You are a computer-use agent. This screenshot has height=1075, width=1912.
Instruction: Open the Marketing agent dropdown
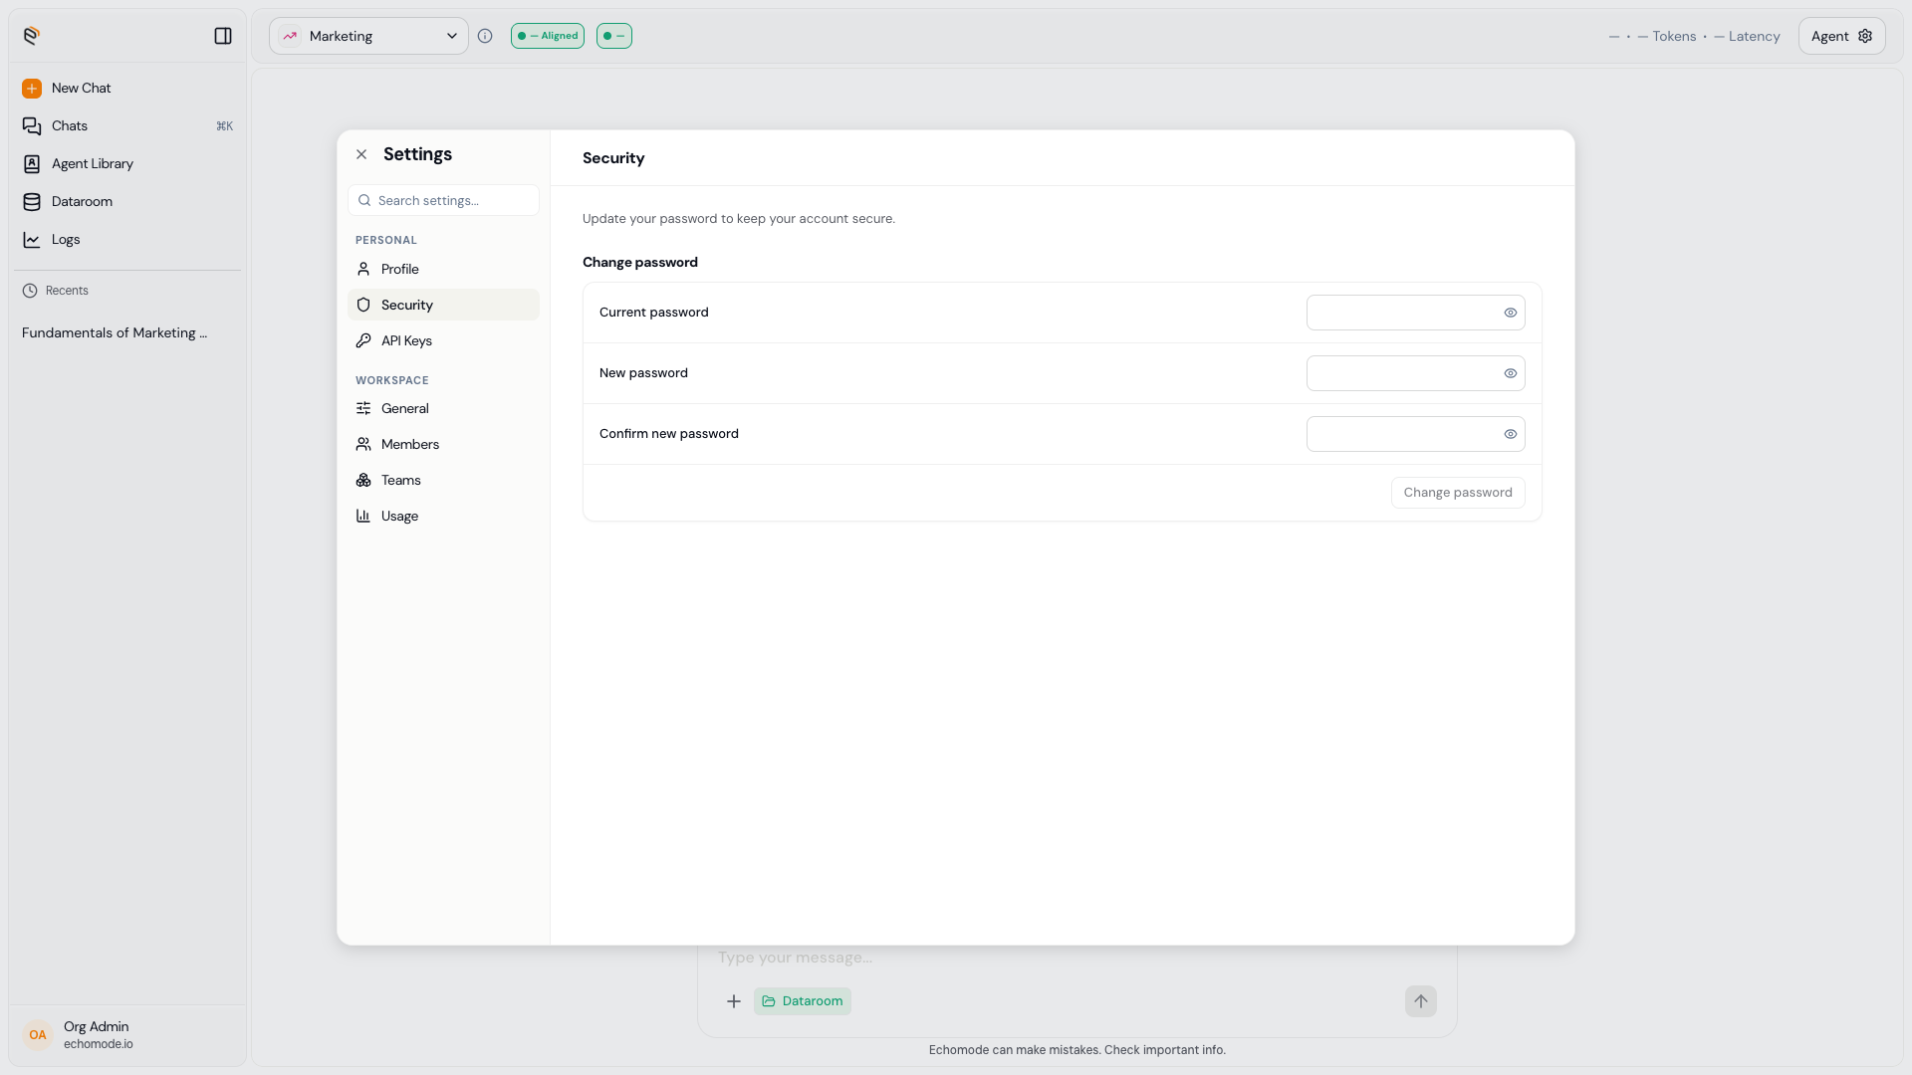[x=368, y=36]
